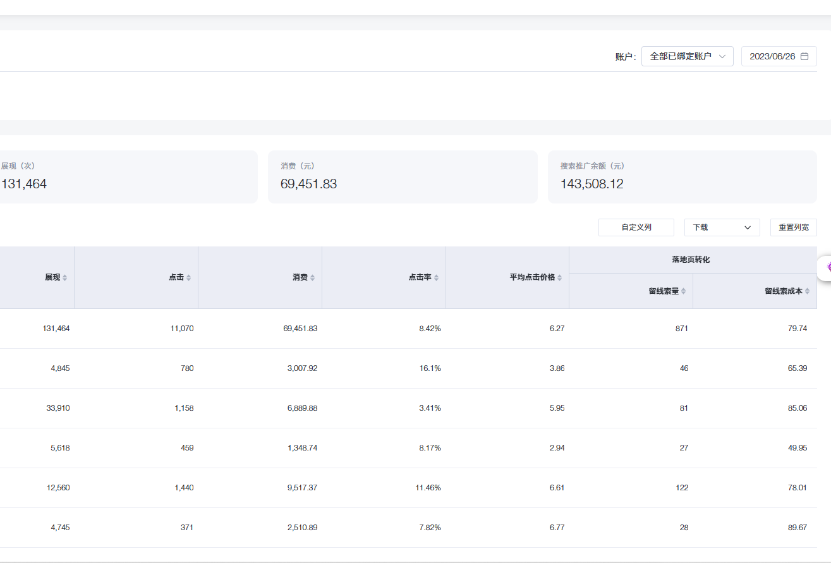This screenshot has height=563, width=831.
Task: Click table cell 871
Action: coord(682,329)
